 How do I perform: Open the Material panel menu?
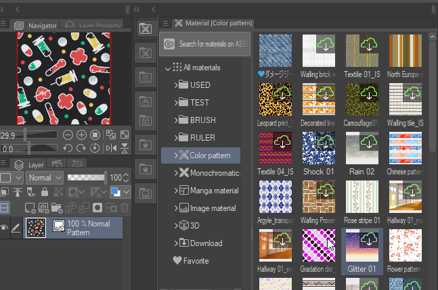[165, 24]
